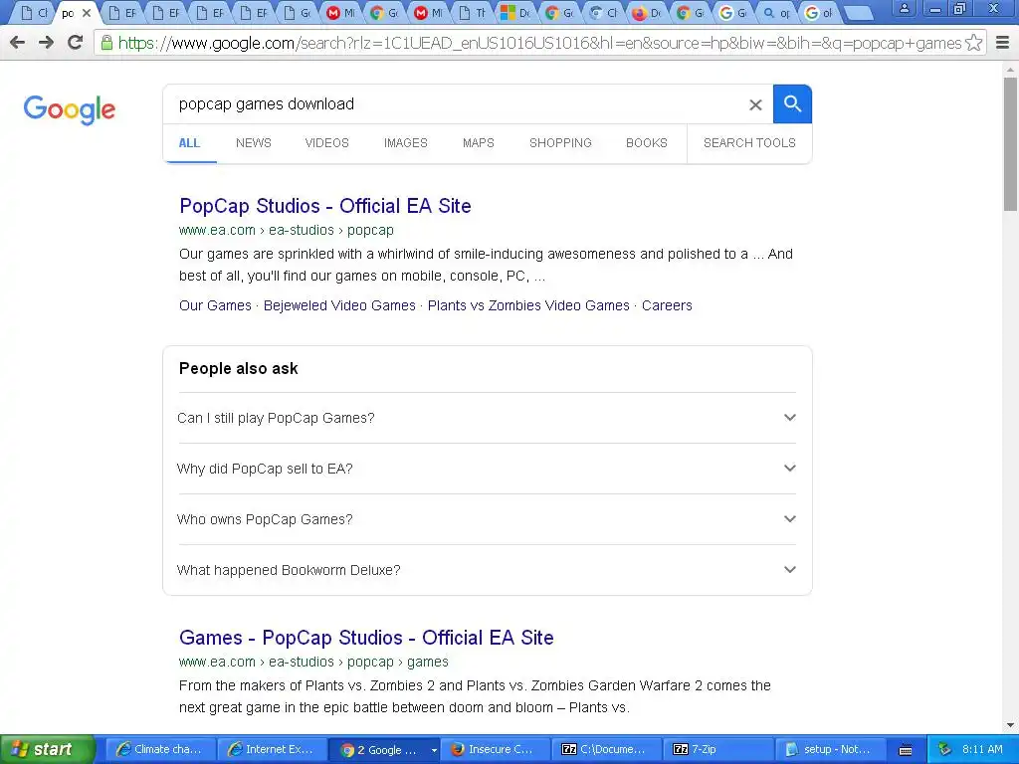Switch to the Microsoft logo tab
1019x764 pixels.
(516, 13)
